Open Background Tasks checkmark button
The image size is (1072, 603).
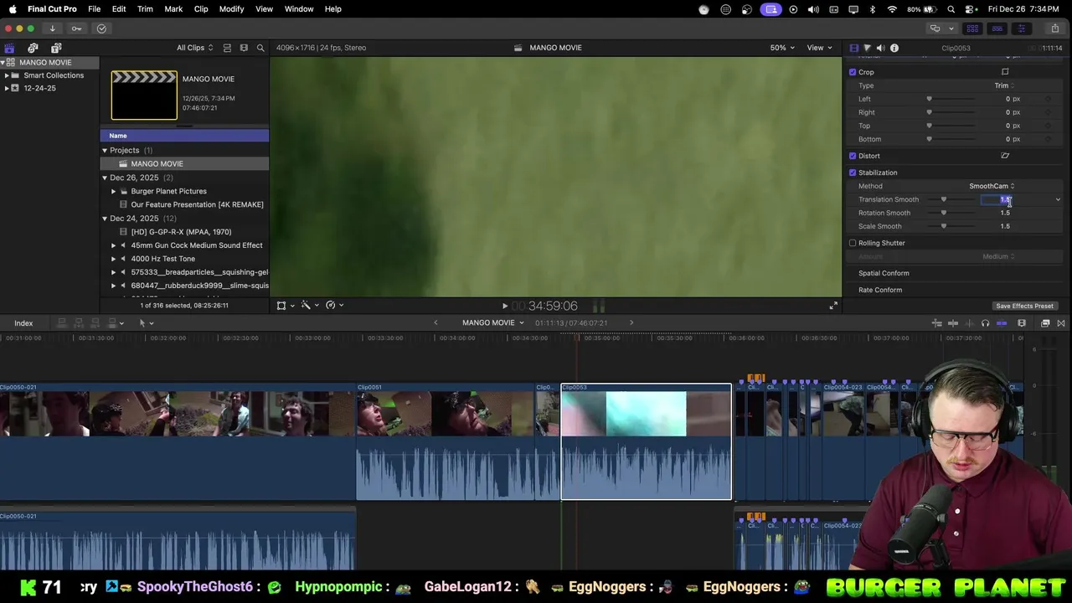101,28
